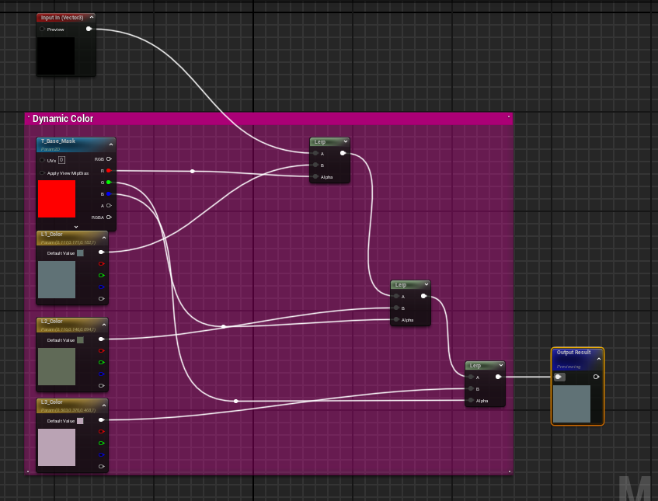Screen dimensions: 658x501
Task: Expand the first Lerp node connected to Input In
Action: pos(346,141)
